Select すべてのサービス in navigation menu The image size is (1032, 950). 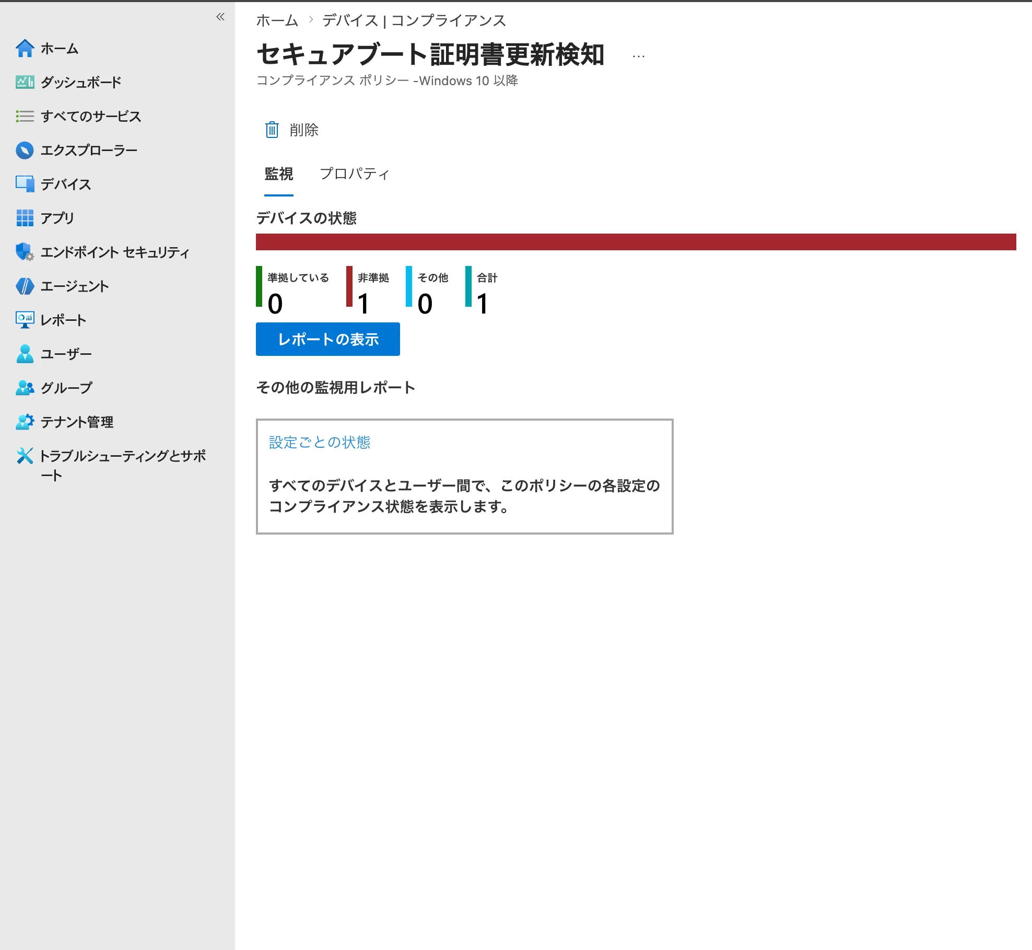91,116
